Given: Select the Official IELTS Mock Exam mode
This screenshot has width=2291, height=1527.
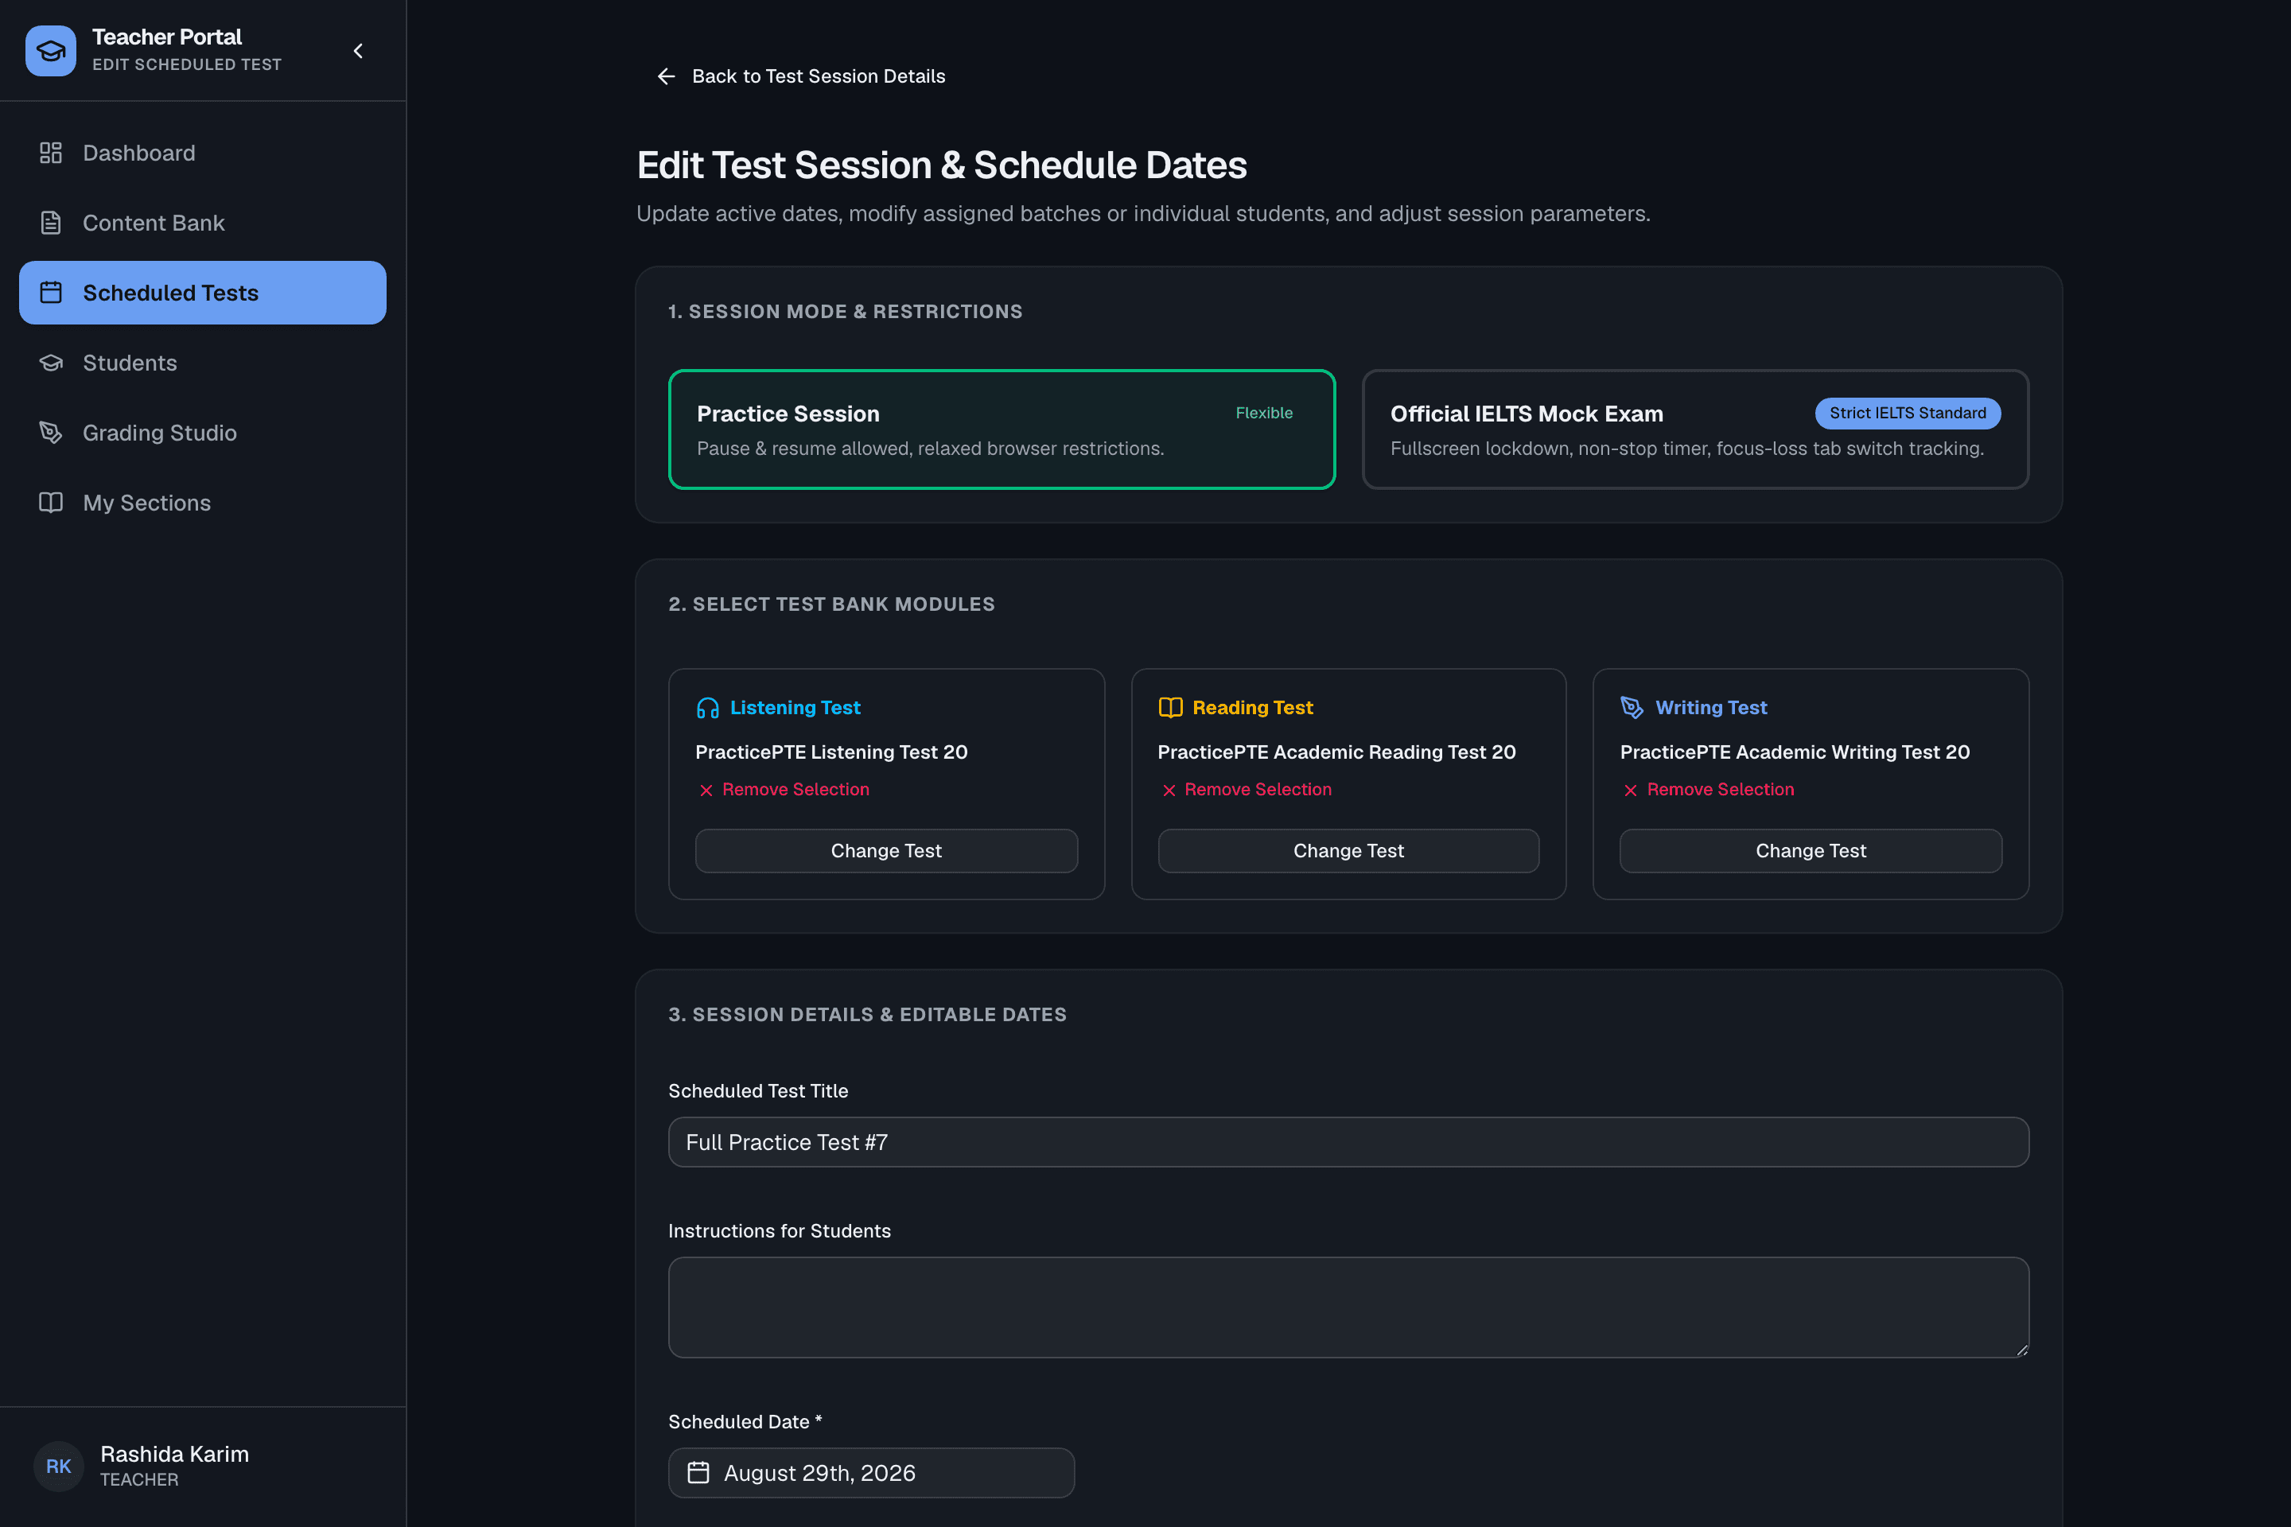Looking at the screenshot, I should click(x=1695, y=429).
